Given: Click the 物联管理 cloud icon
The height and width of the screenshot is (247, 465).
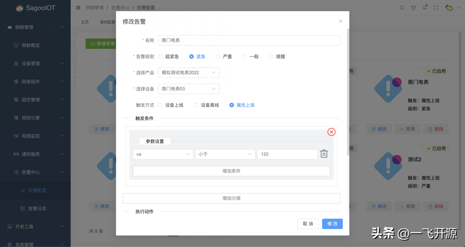Looking at the screenshot, I should coord(10,27).
